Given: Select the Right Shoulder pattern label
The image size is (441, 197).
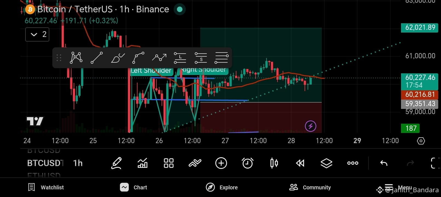Looking at the screenshot, I should 204,70.
